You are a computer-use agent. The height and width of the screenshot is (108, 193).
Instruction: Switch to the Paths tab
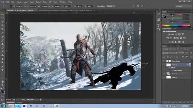pyautogui.click(x=178, y=46)
